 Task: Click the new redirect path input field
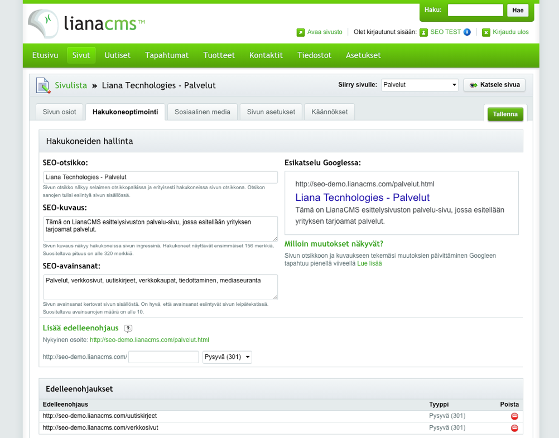click(x=163, y=357)
